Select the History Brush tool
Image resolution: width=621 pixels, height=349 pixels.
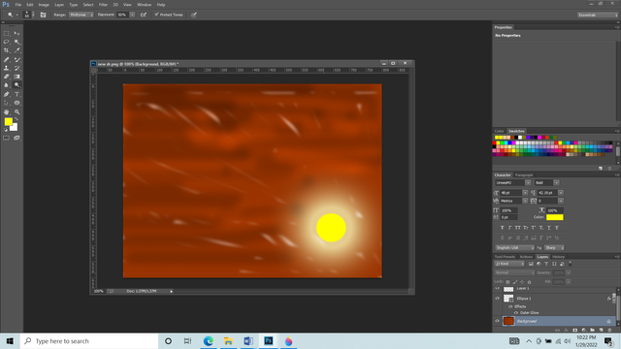point(17,68)
